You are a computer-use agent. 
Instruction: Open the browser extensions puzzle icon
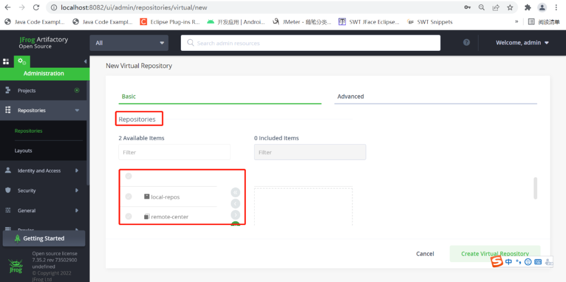point(528,7)
